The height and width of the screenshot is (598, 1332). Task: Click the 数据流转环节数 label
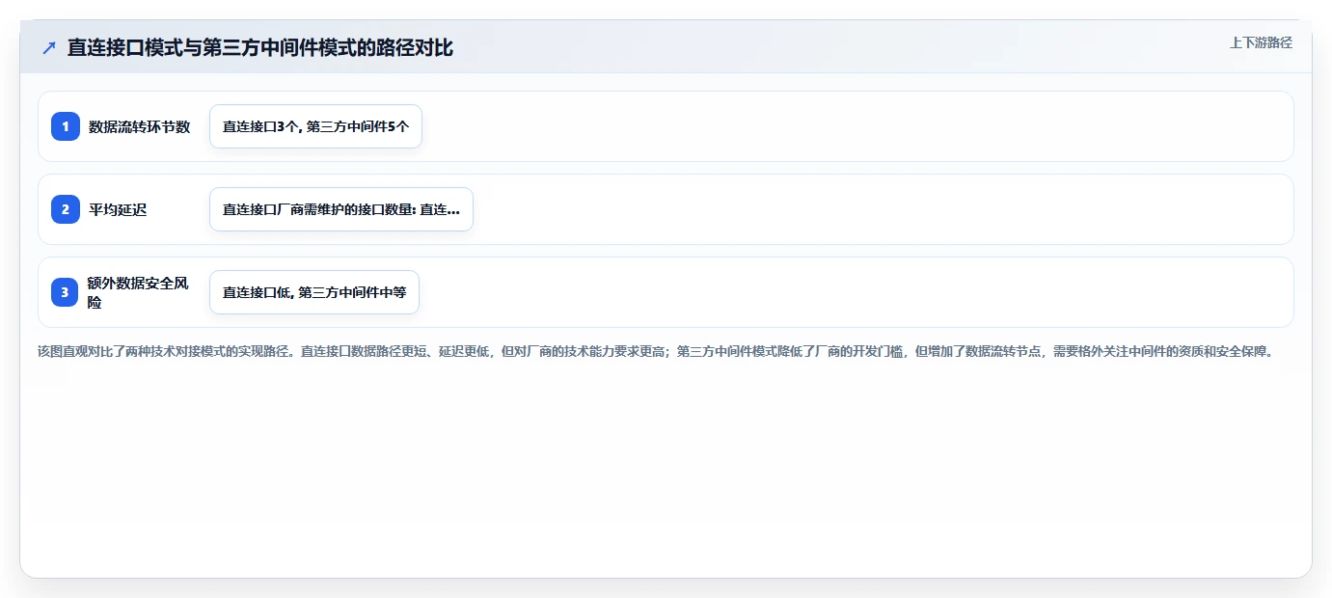140,126
